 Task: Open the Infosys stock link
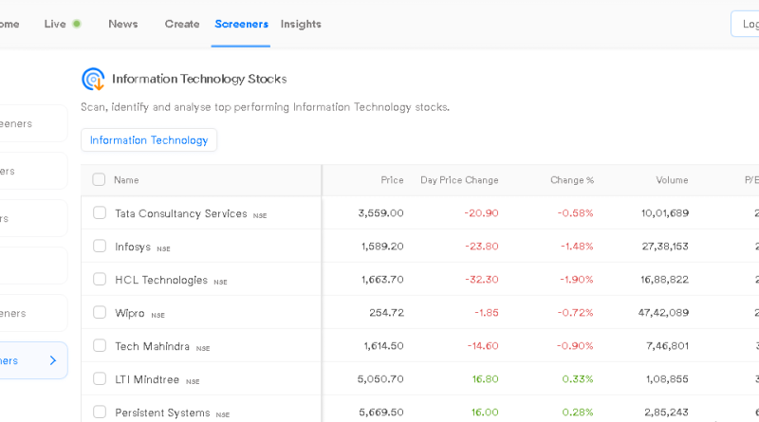(133, 247)
